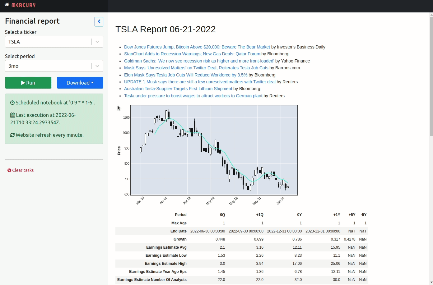Click the 3mo period select field

click(x=54, y=66)
